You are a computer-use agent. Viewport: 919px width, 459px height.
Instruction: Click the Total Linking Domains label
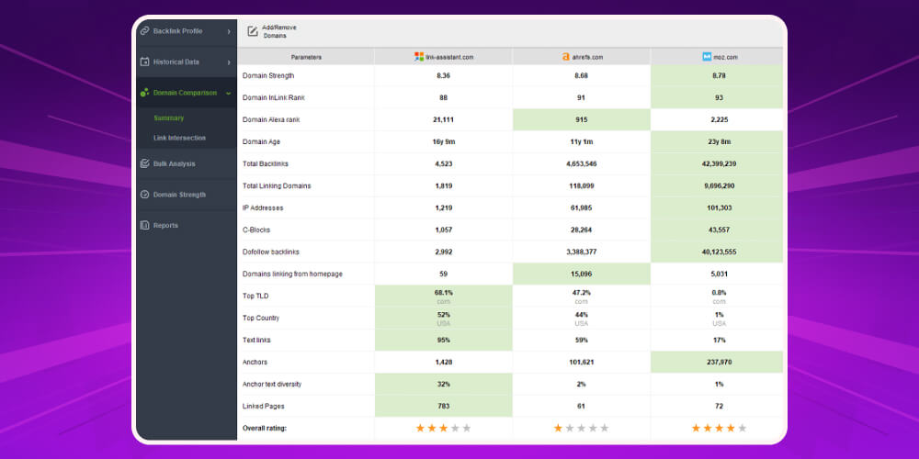(x=277, y=185)
